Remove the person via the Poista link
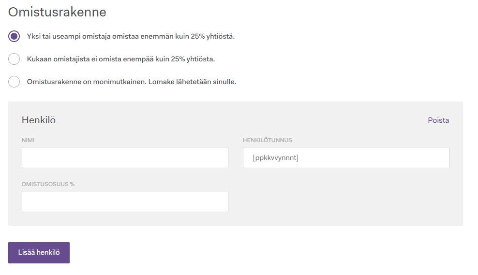 click(438, 120)
